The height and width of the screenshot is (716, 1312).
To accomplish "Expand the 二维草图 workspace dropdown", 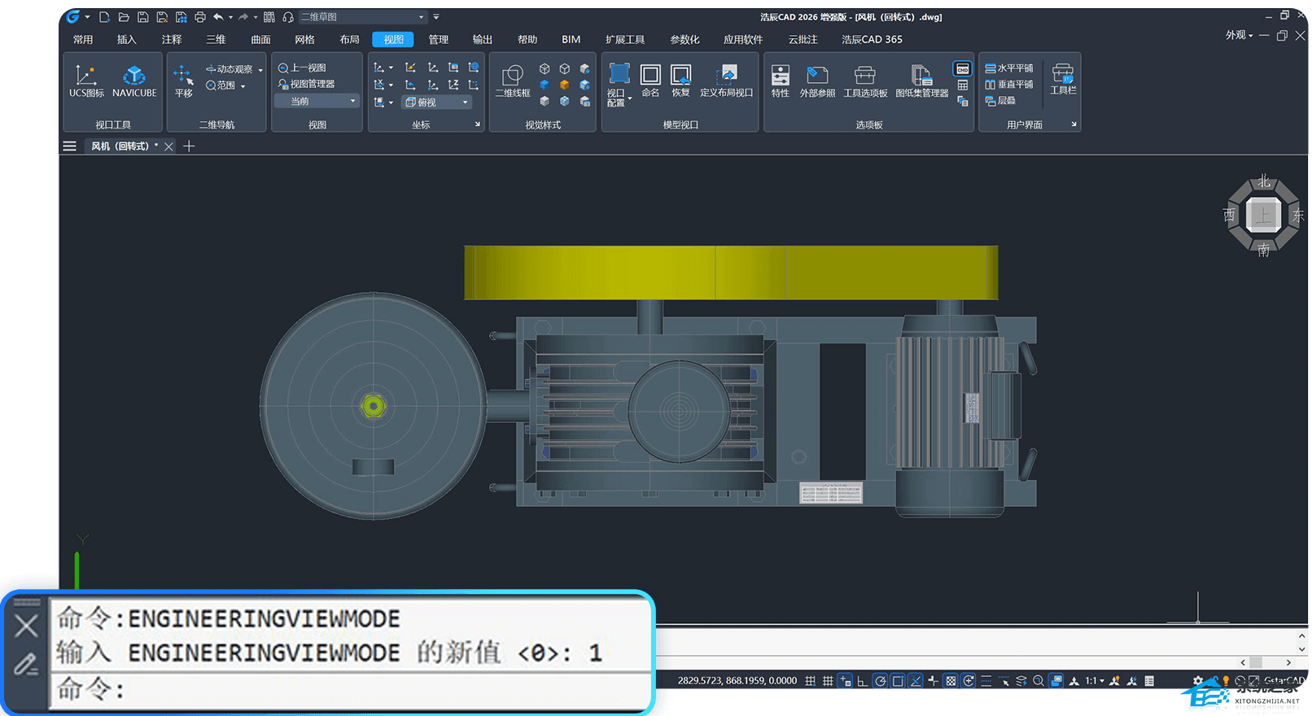I will [422, 17].
